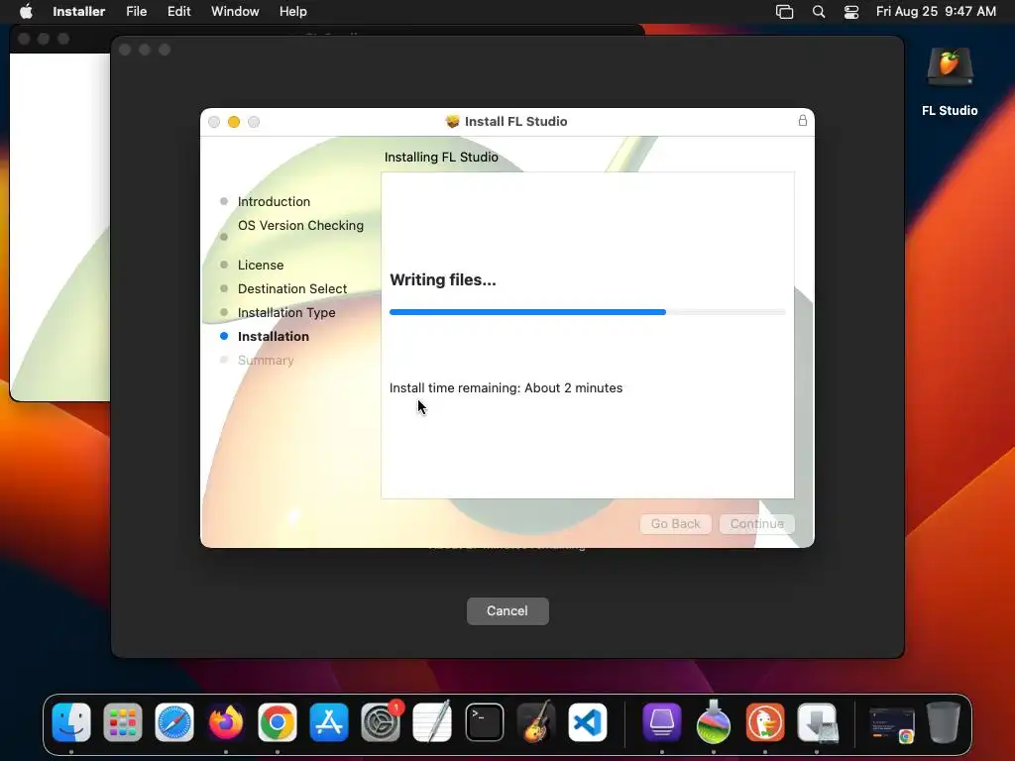
Task: Open the purple Apple Configurator dock icon
Action: 661,722
